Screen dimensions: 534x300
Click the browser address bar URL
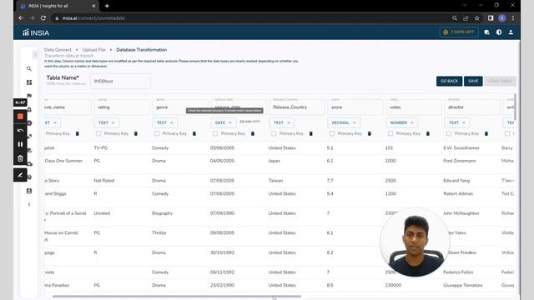[93, 18]
